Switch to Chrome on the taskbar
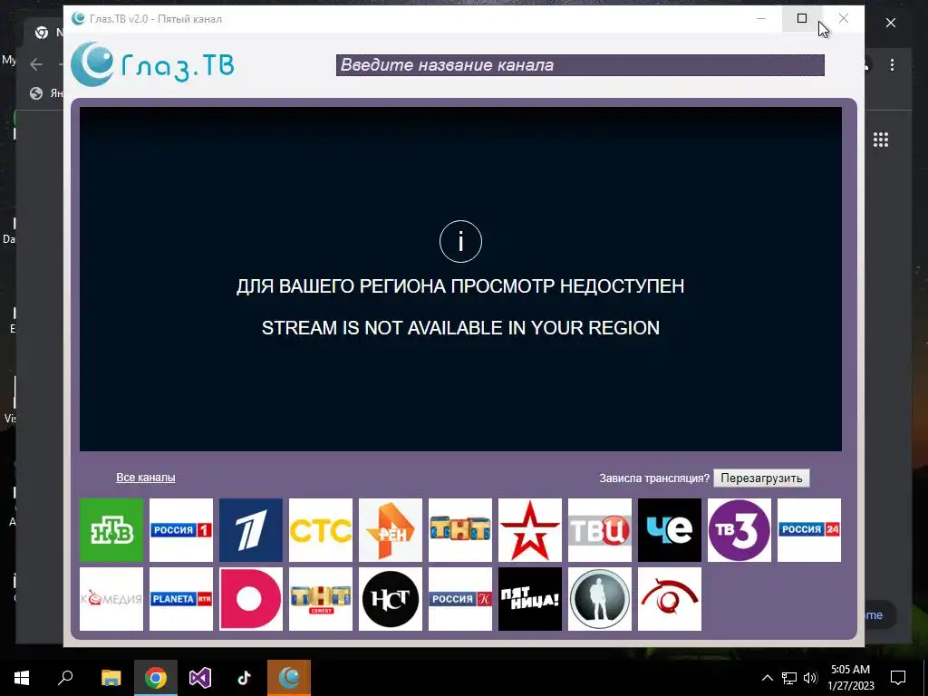 (x=156, y=678)
